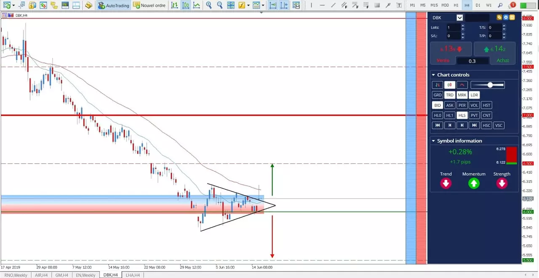Screen dimensions: 539x278
Task: Select the equidistant channel tool
Action: [344, 5]
